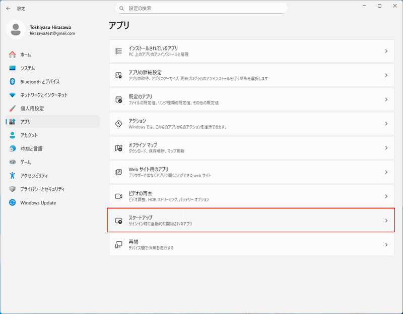Click the Windows Update sidebar icon
The image size is (403, 314).
click(x=13, y=202)
